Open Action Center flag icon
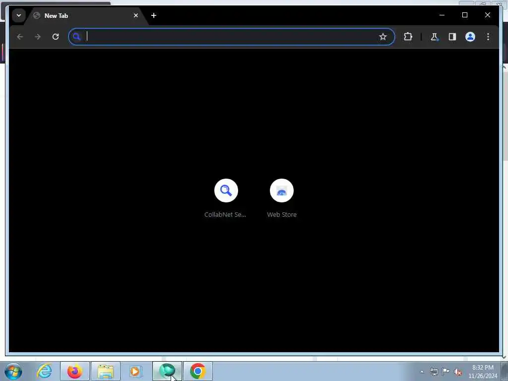Image resolution: width=508 pixels, height=381 pixels. [x=446, y=372]
